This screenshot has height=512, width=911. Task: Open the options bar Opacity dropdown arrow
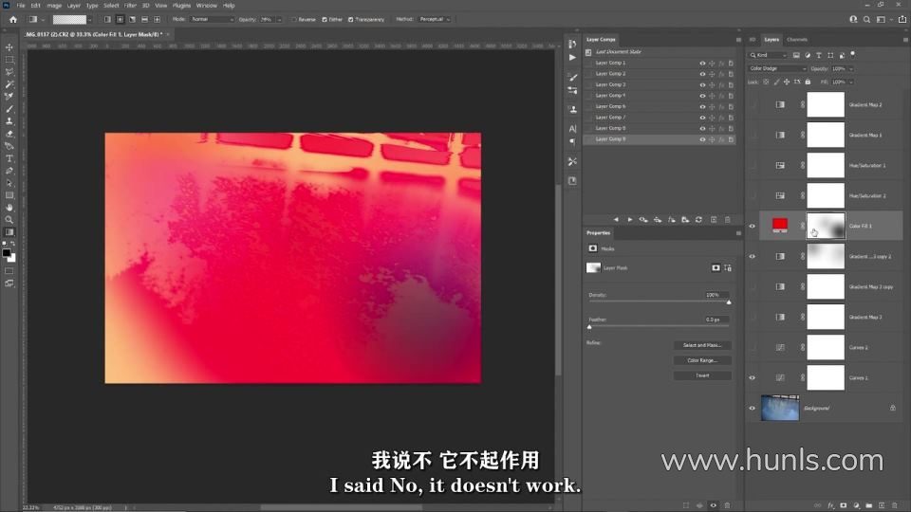coord(279,19)
